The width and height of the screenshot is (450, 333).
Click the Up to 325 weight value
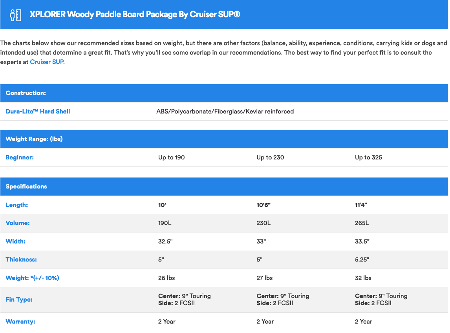[x=368, y=157]
